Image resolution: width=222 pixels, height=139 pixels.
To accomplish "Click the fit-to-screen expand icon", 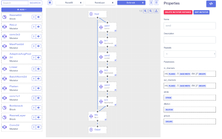I will click(151, 3).
